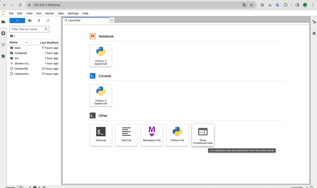Launch Python 3 console under Console
Screen dimensions: 317x188
(101, 95)
